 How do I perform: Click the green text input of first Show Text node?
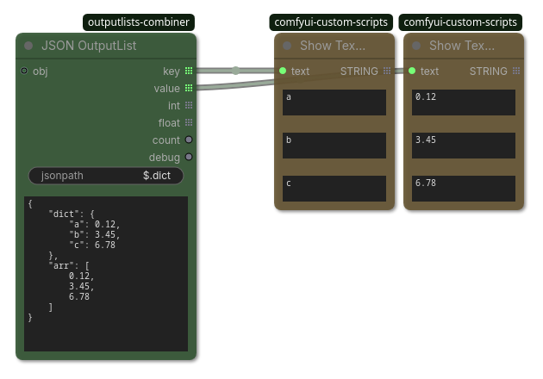[283, 71]
